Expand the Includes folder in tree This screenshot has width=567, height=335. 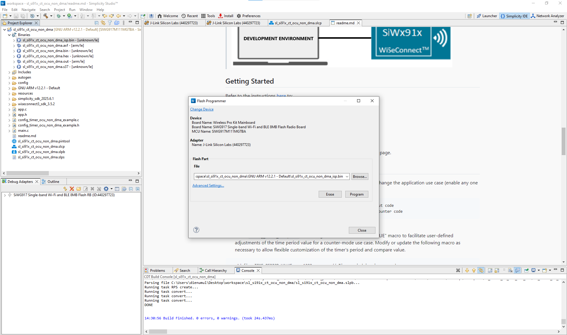(x=9, y=72)
